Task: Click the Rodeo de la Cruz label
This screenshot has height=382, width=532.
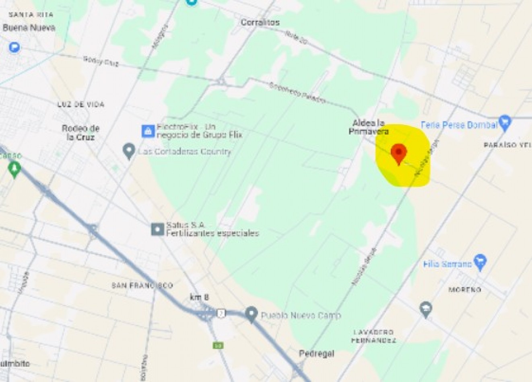Action: pos(80,133)
